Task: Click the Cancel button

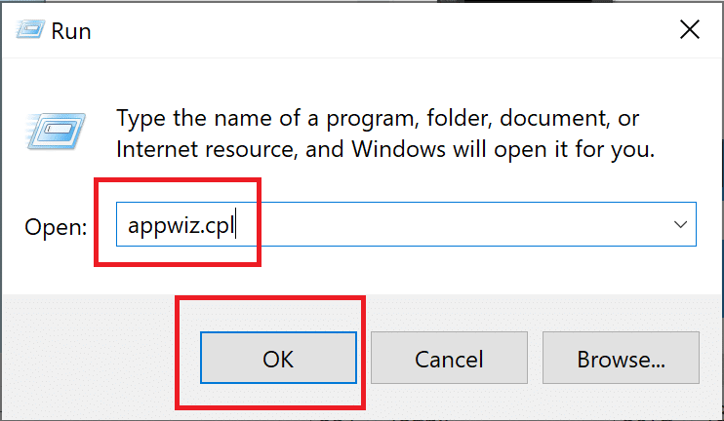Action: click(449, 358)
